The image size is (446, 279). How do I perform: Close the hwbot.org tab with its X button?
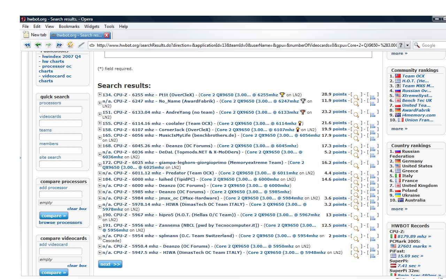pyautogui.click(x=107, y=35)
